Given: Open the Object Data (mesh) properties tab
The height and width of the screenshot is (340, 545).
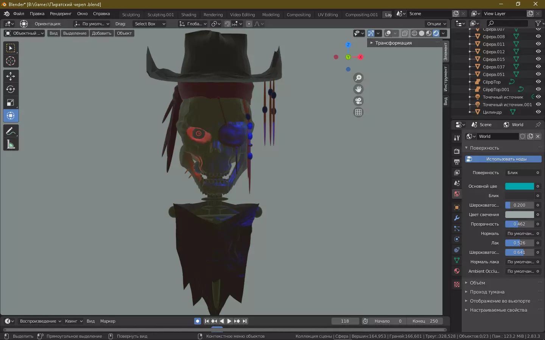Looking at the screenshot, I should (x=457, y=260).
